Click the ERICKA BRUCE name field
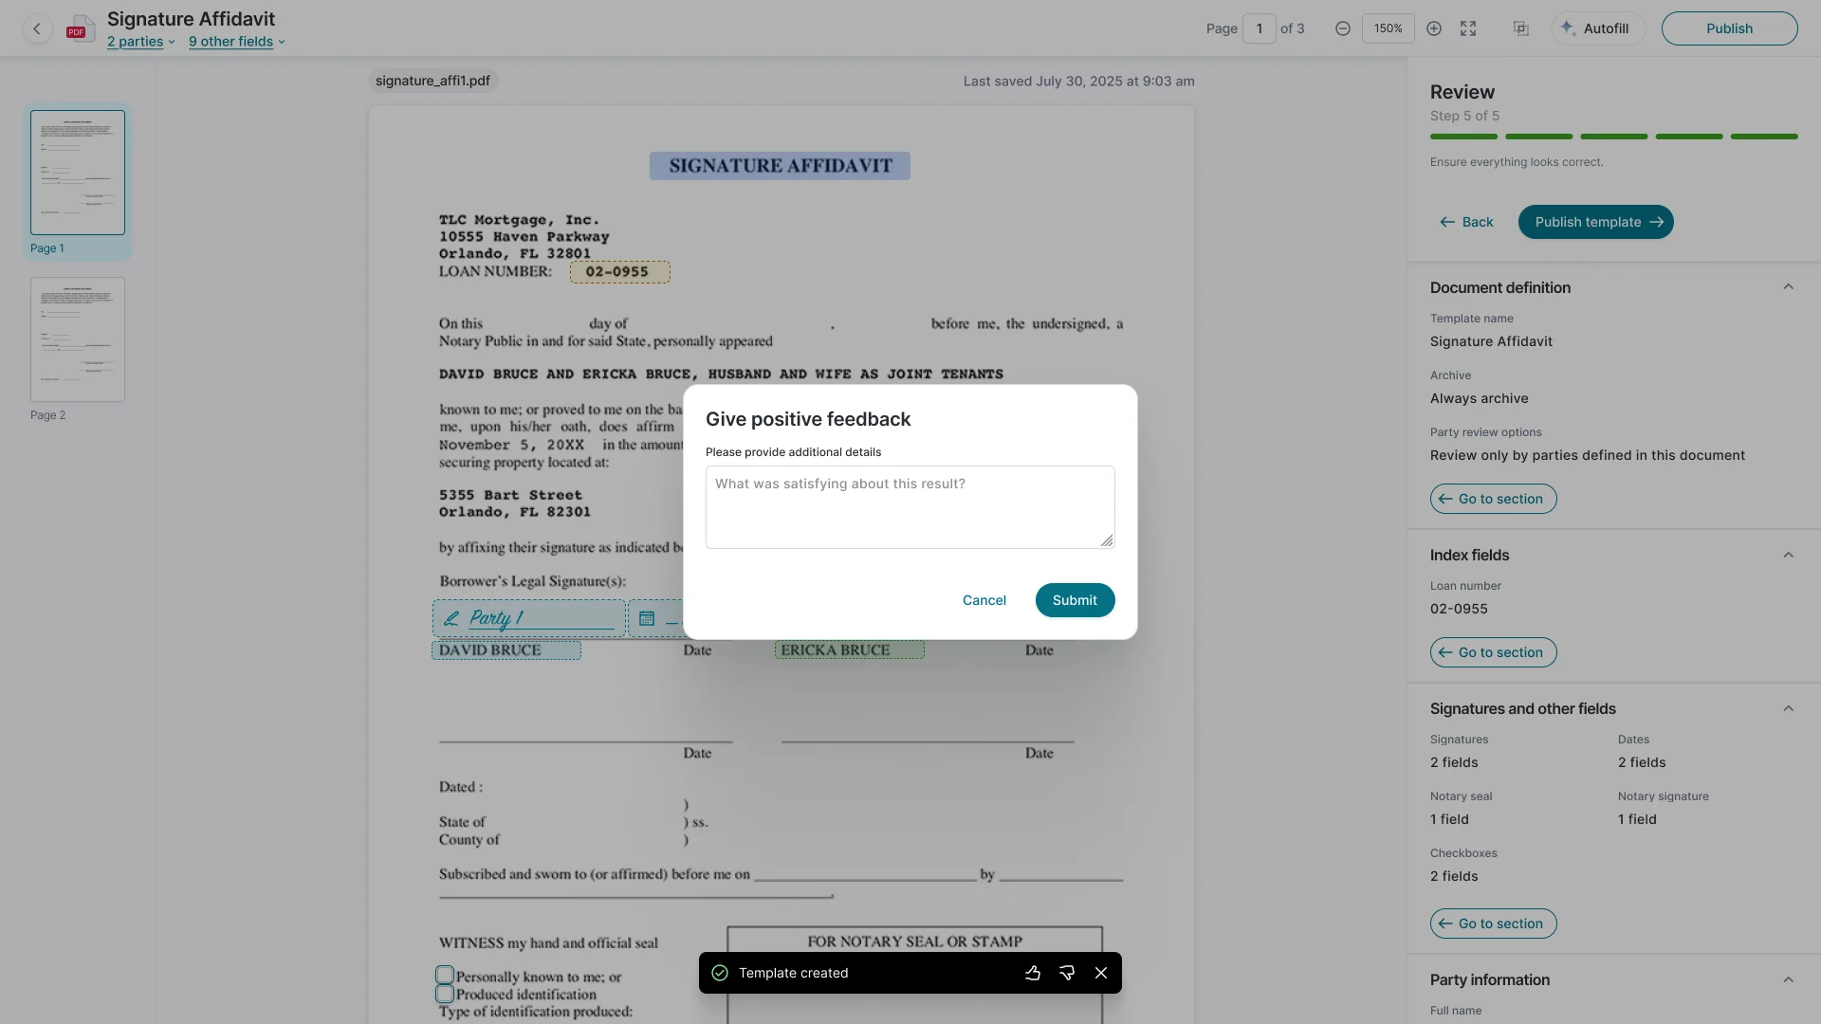1821x1024 pixels. coord(850,650)
